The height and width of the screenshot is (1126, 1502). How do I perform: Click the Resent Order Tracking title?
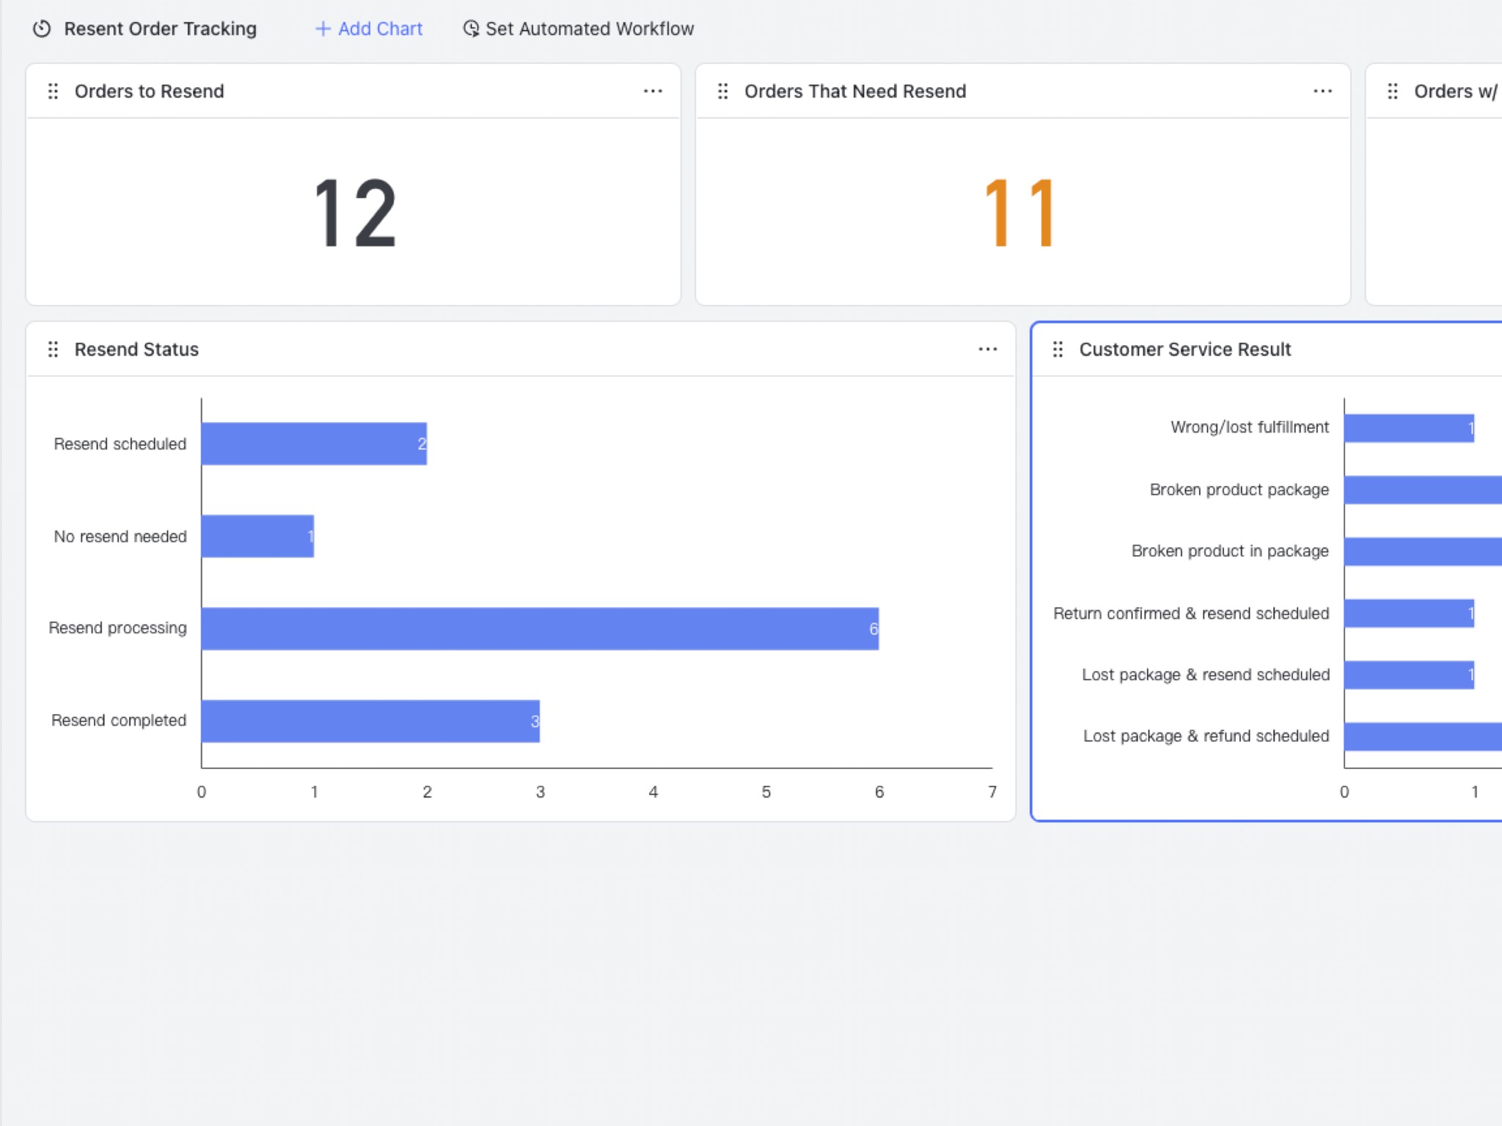(x=160, y=29)
